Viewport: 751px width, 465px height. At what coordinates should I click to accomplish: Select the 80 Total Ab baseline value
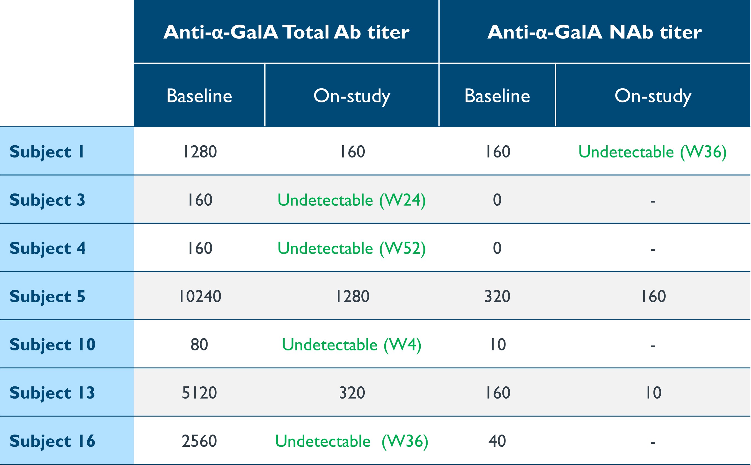click(199, 345)
